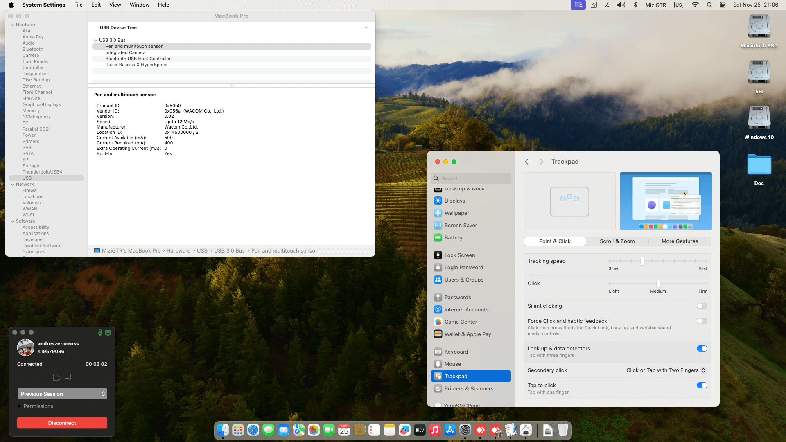This screenshot has height=442, width=786.
Task: Select Razer Basilisk X HyperSpeed in USB tree
Action: pyautogui.click(x=232, y=65)
